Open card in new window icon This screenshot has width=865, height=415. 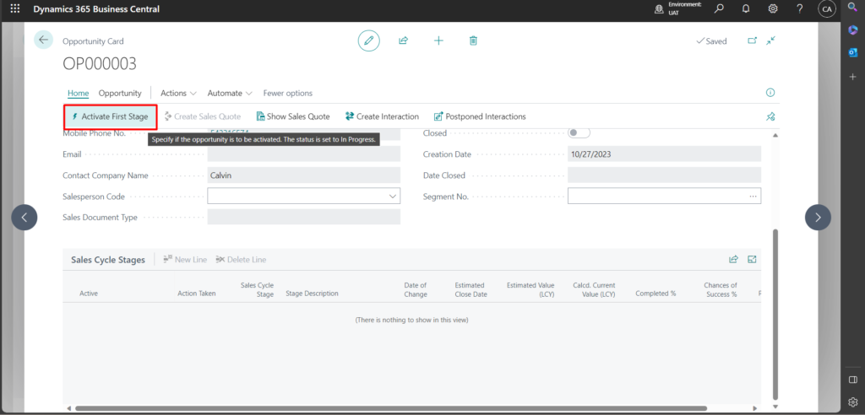(752, 40)
